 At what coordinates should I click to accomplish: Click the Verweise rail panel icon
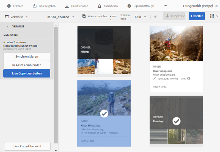click(x=7, y=17)
